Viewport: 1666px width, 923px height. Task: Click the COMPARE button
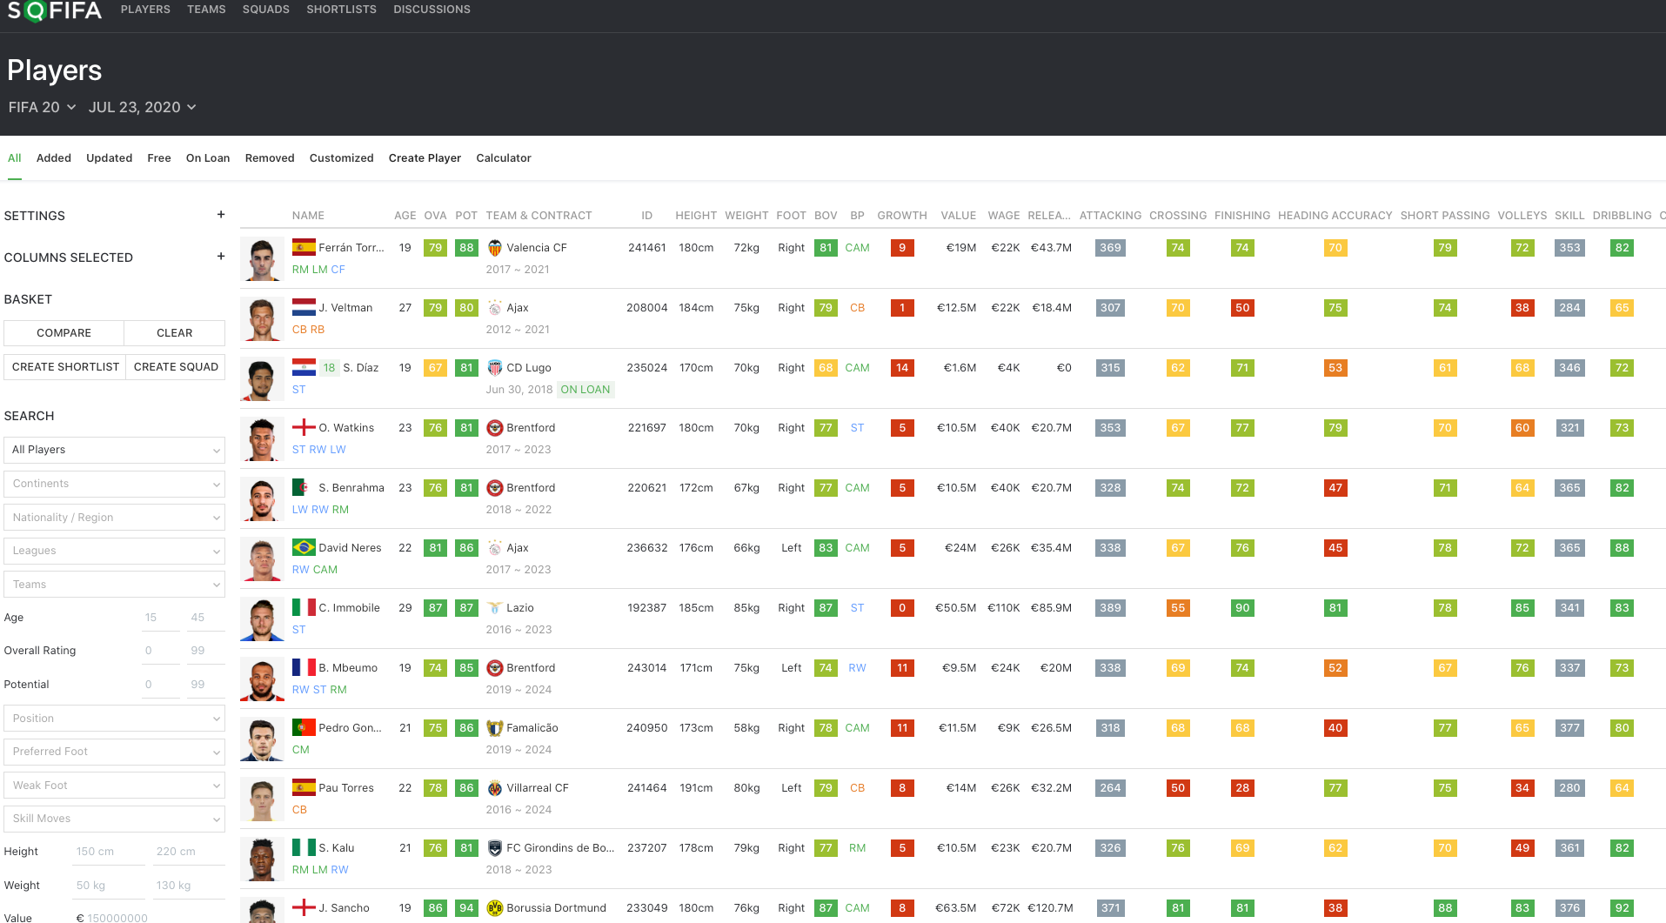coord(64,333)
